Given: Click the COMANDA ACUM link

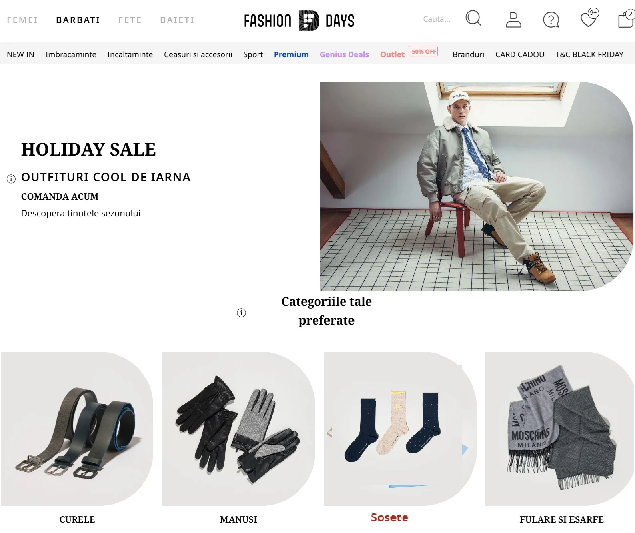Looking at the screenshot, I should (60, 196).
